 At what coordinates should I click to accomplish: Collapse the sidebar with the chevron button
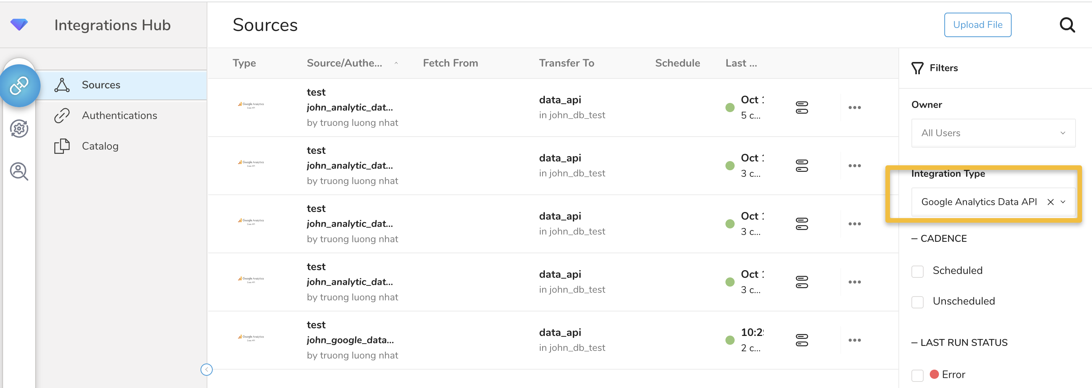[207, 369]
